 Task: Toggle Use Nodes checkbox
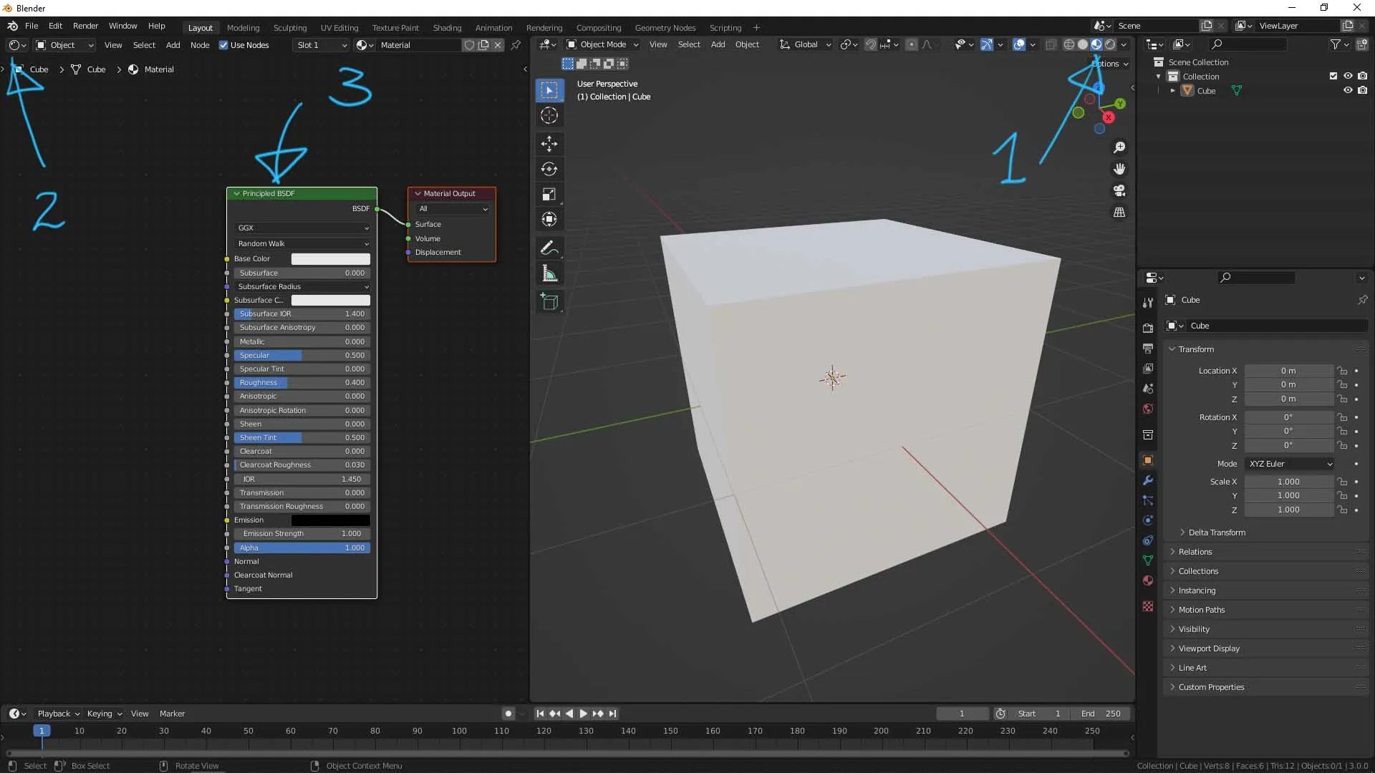coord(223,45)
